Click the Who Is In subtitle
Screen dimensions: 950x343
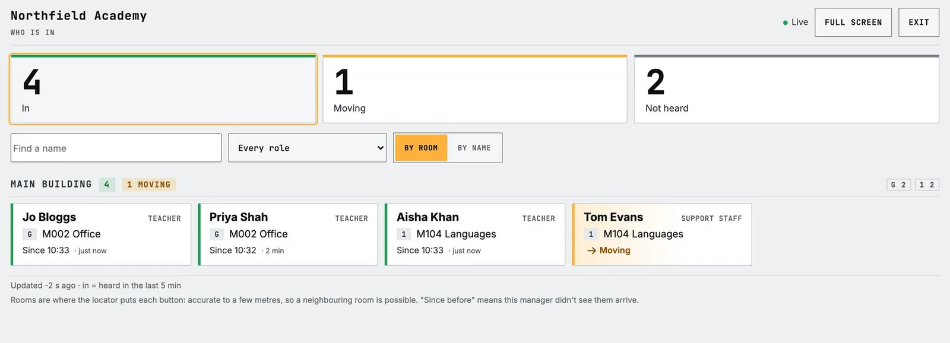(x=33, y=33)
